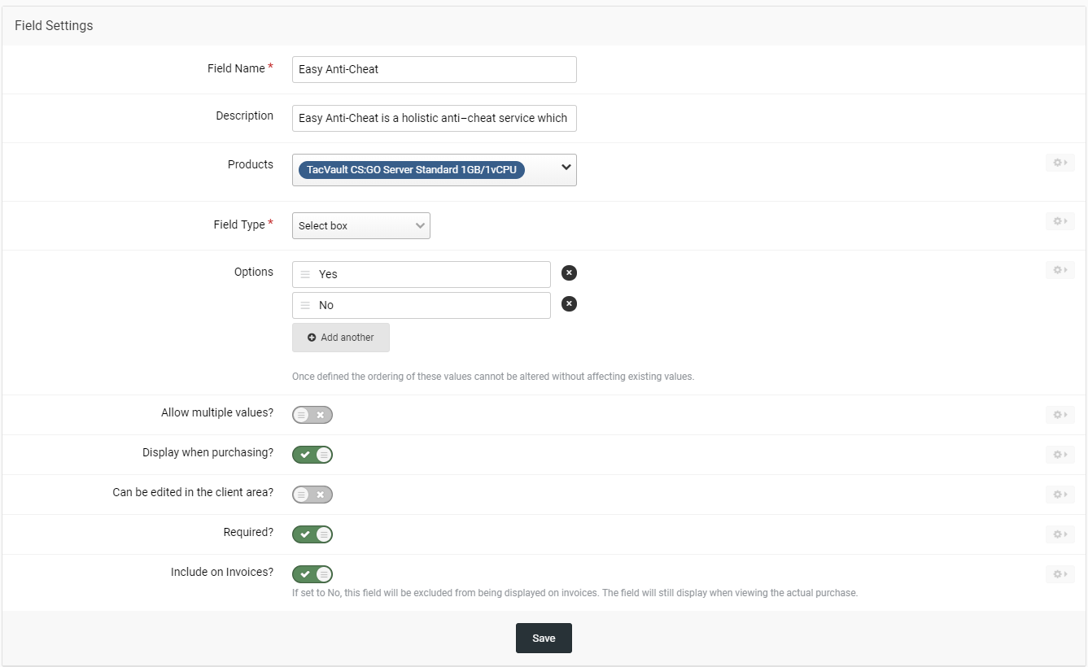Click the Field Name input
The height and width of the screenshot is (667, 1088).
(x=434, y=69)
